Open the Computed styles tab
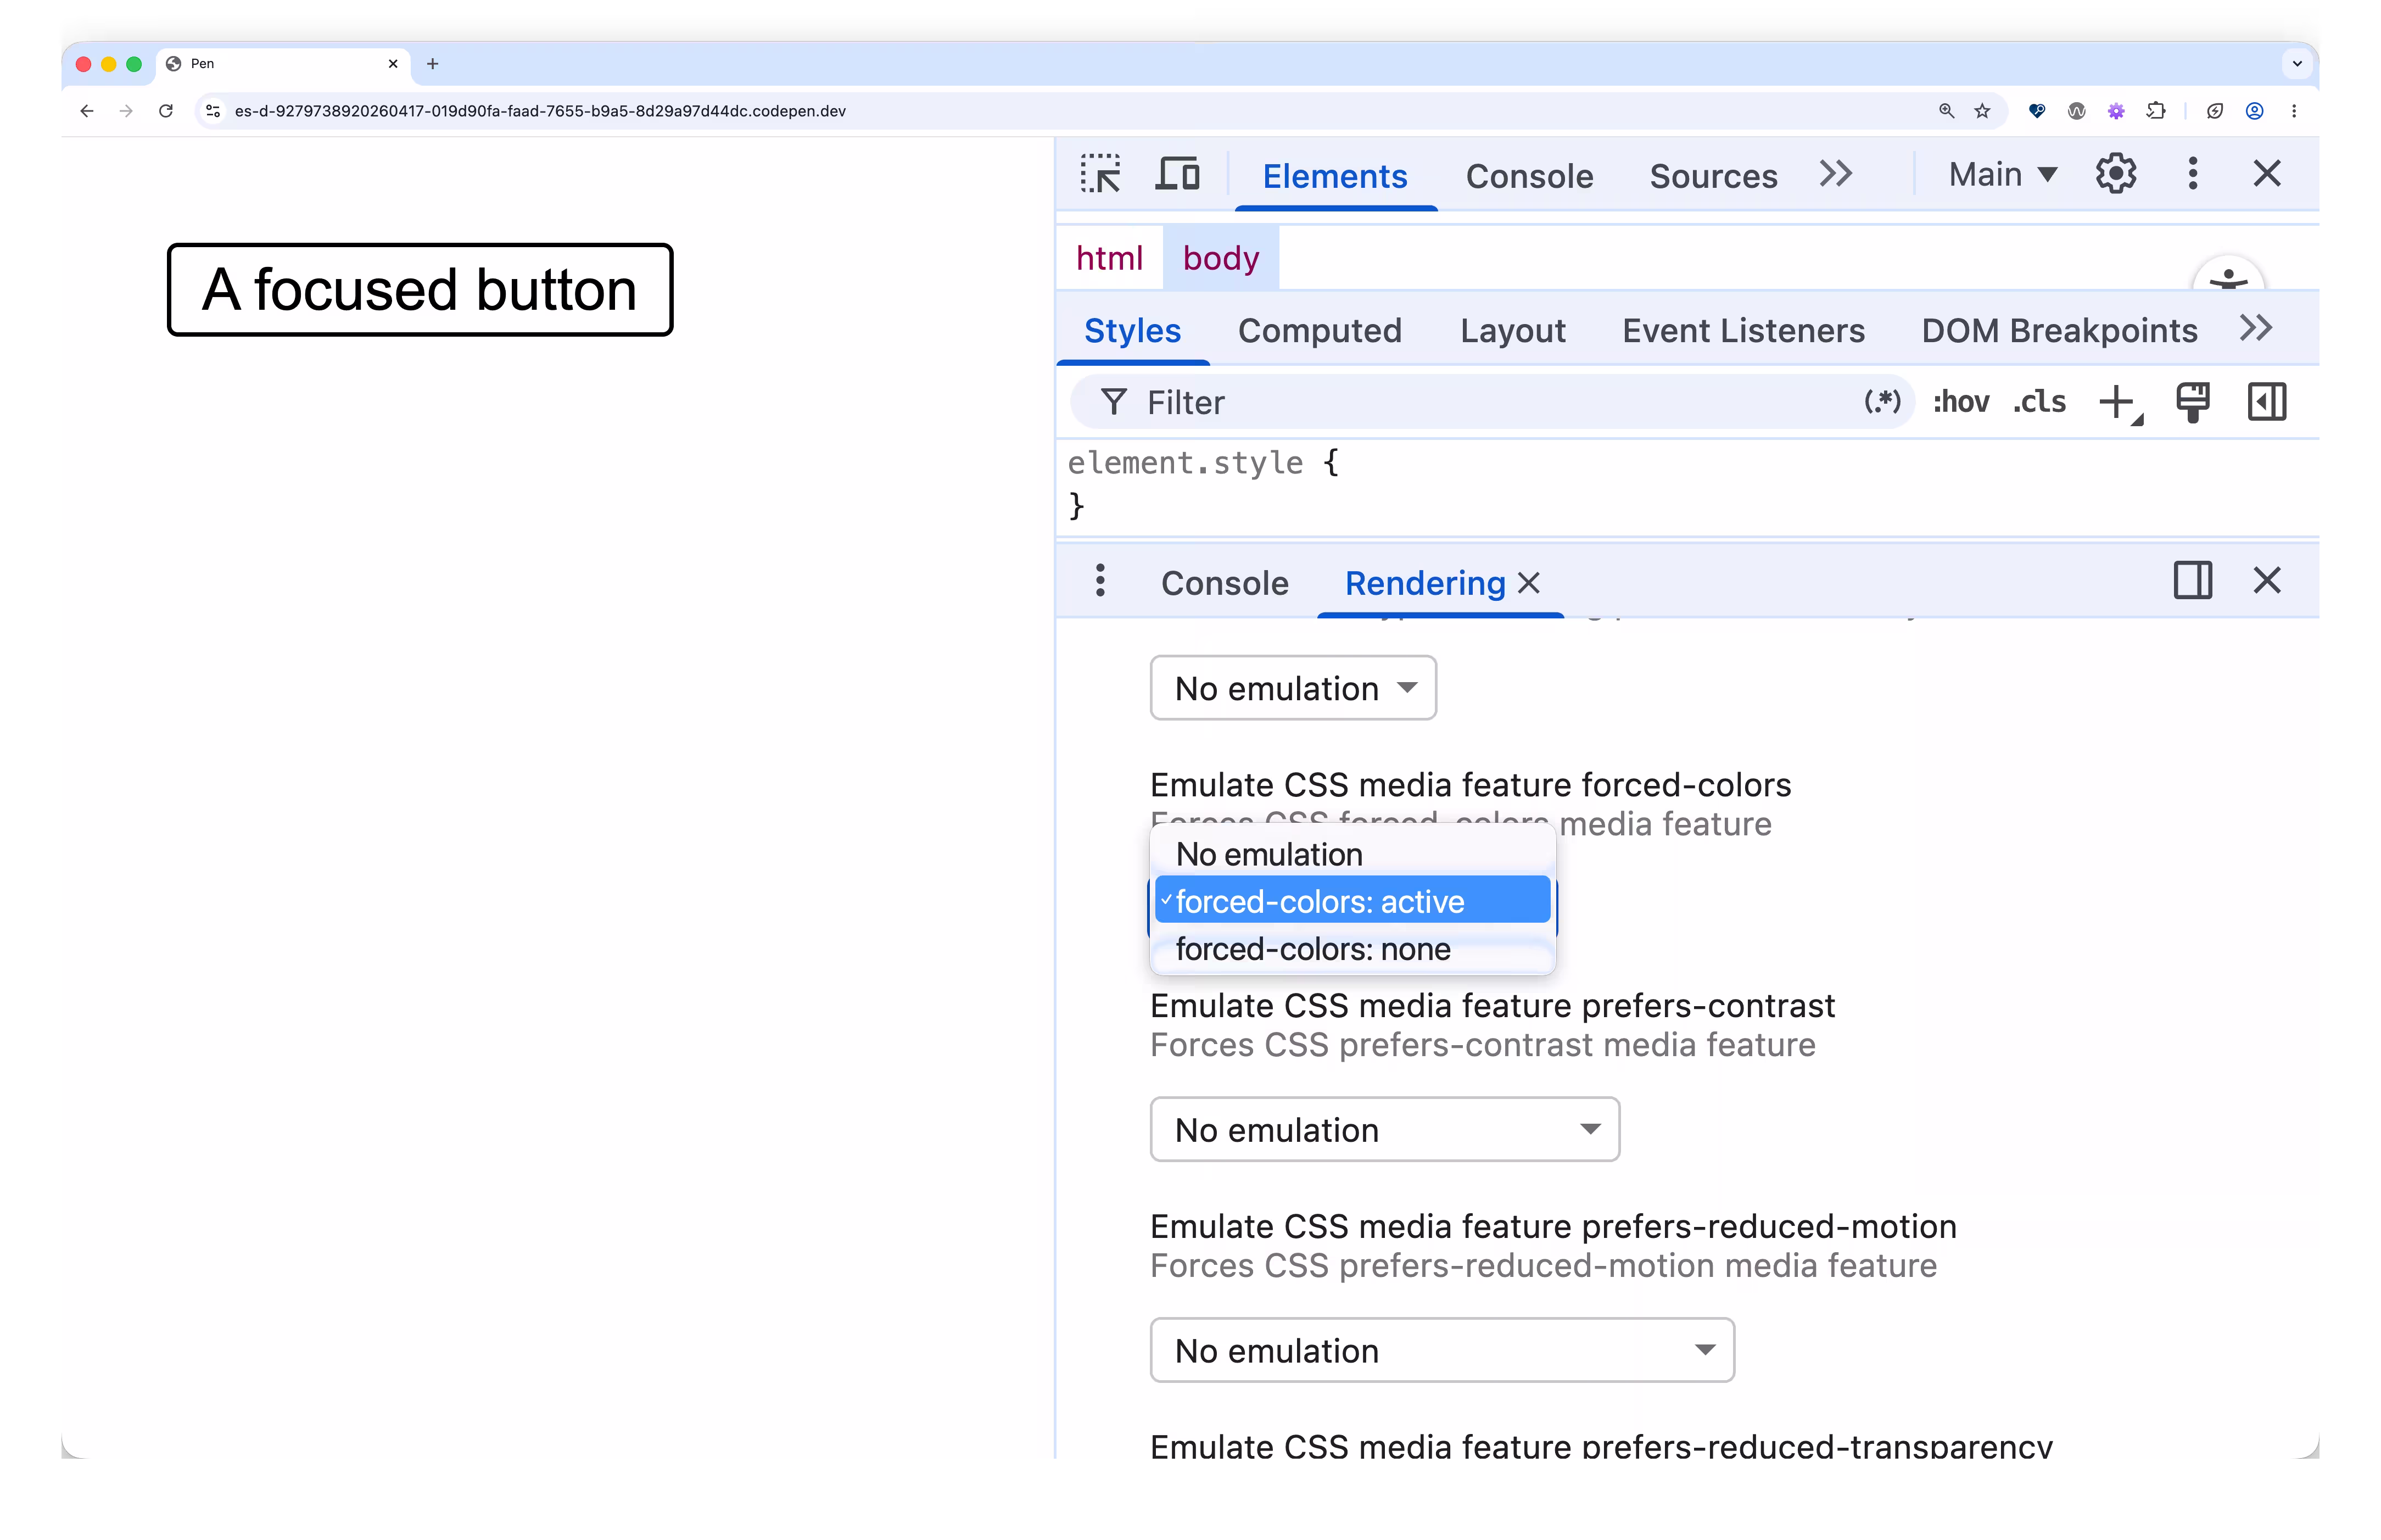2381x1540 pixels. click(x=1321, y=330)
